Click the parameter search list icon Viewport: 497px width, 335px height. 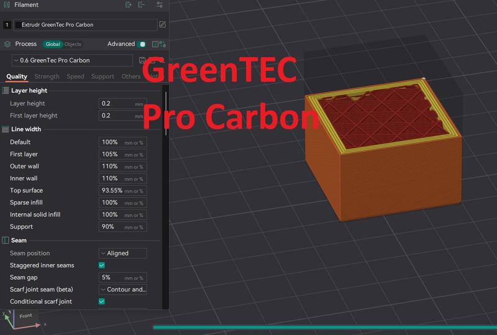pos(155,44)
